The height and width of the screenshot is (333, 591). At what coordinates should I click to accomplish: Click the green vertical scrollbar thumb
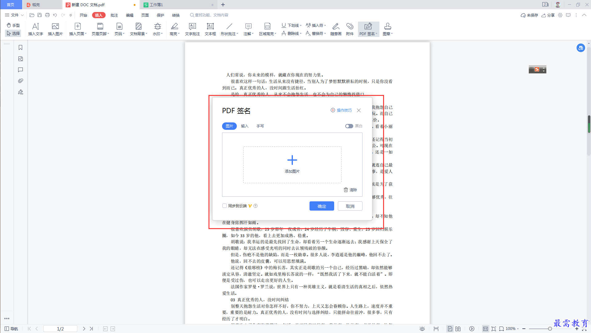[589, 124]
